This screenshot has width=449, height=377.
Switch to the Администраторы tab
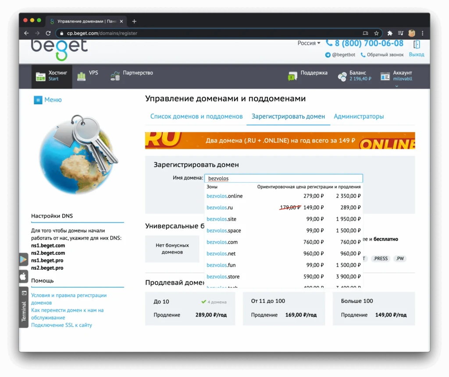[359, 116]
